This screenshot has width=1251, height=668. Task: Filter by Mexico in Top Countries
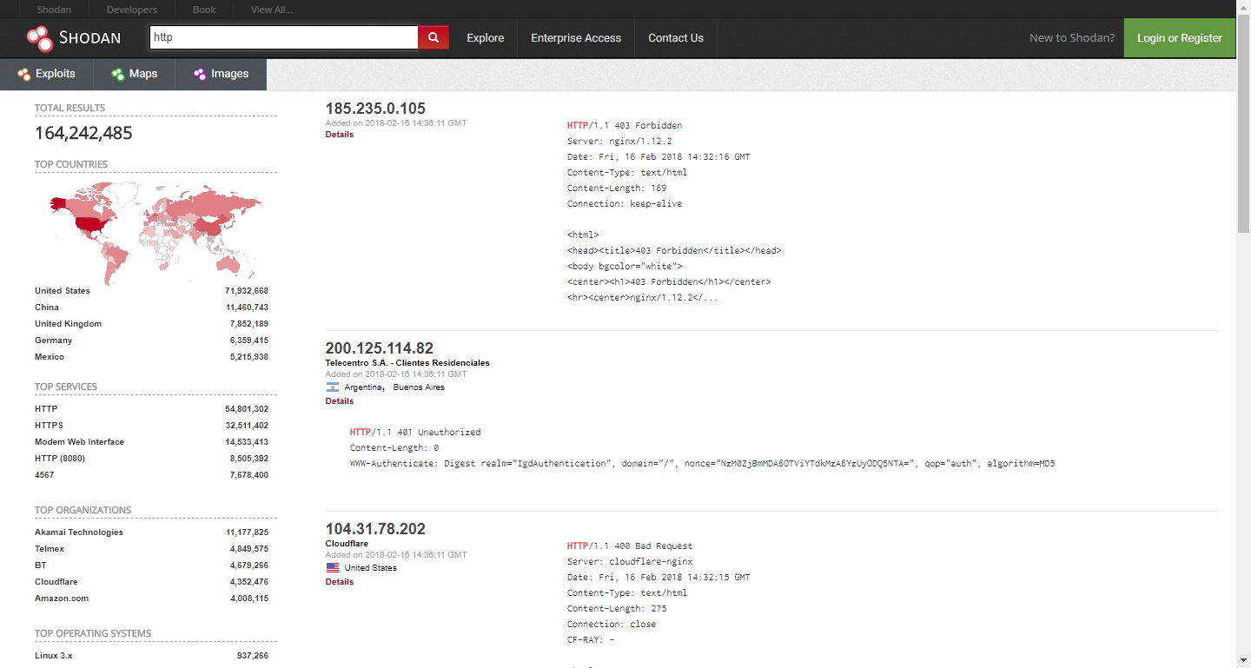[50, 357]
